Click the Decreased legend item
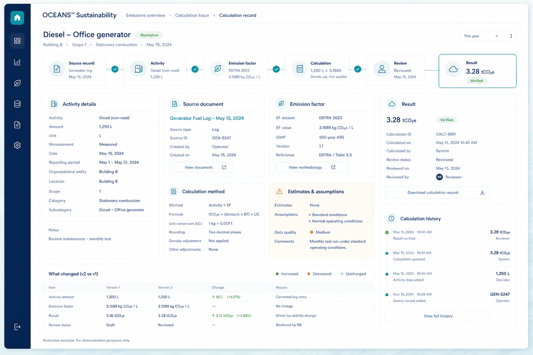 click(319, 274)
